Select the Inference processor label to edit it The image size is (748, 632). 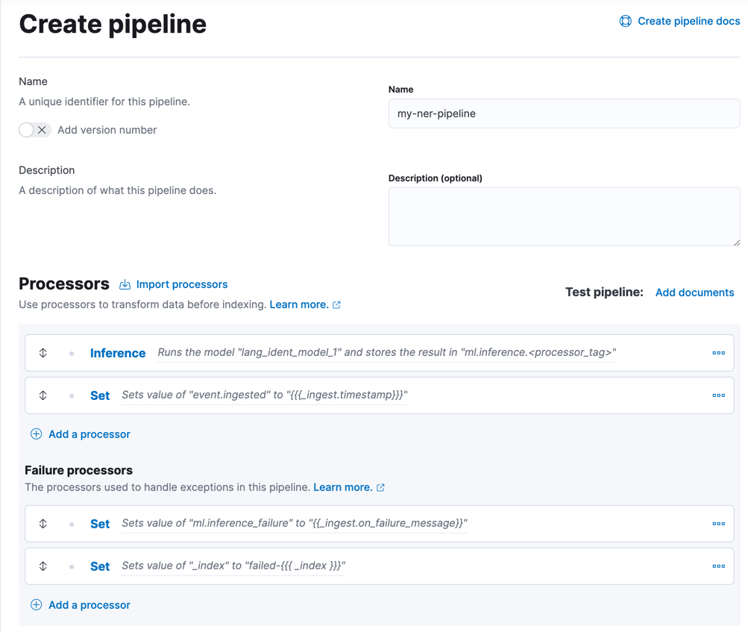(118, 353)
